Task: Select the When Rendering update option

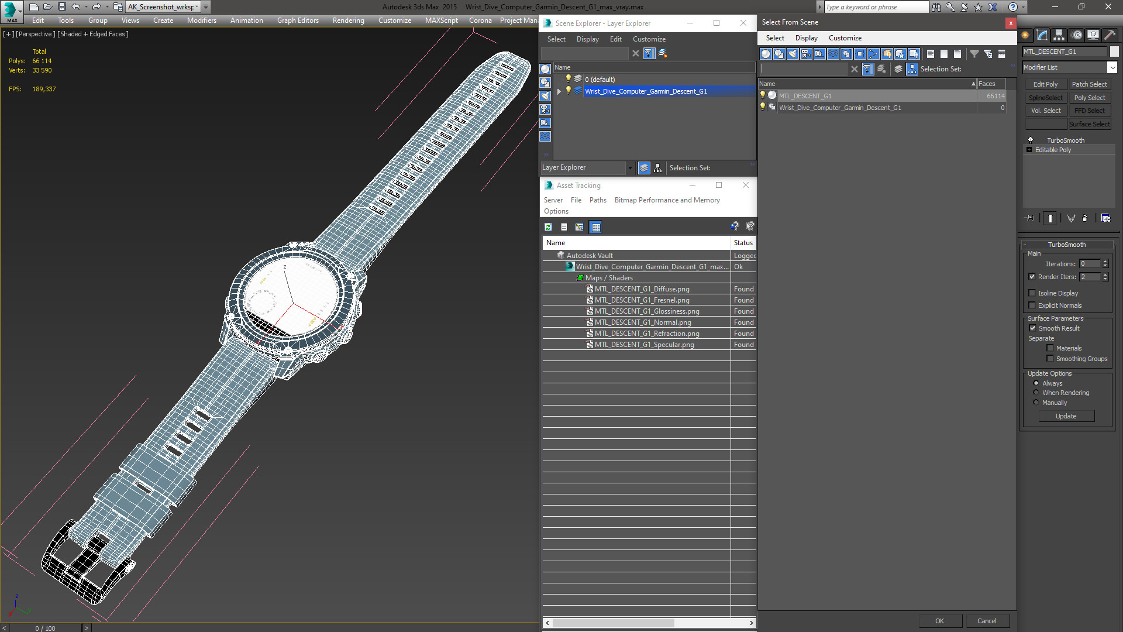Action: coord(1036,393)
